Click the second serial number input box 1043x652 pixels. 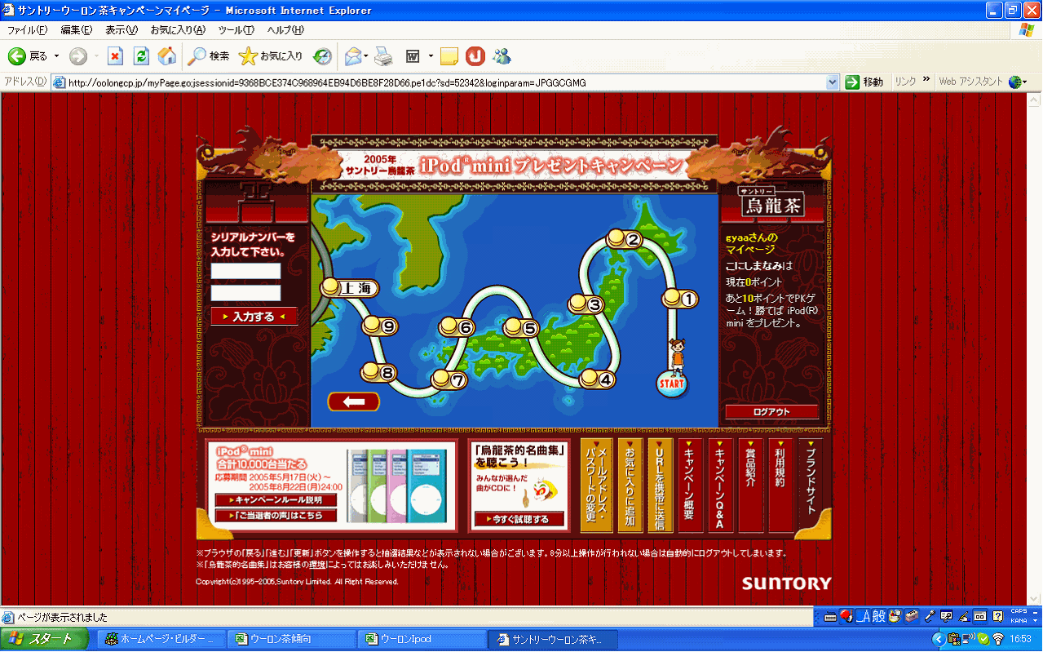245,293
